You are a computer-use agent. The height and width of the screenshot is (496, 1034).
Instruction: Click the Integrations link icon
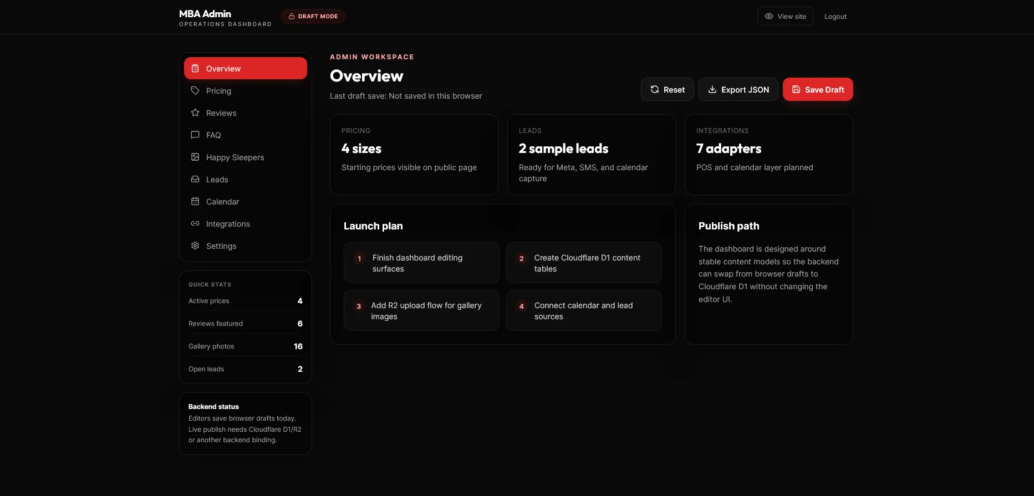click(x=195, y=223)
